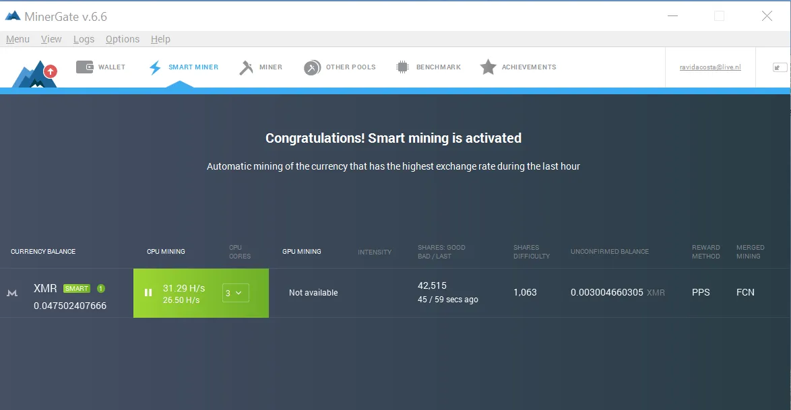
Task: Close the MinerGate window
Action: [767, 16]
